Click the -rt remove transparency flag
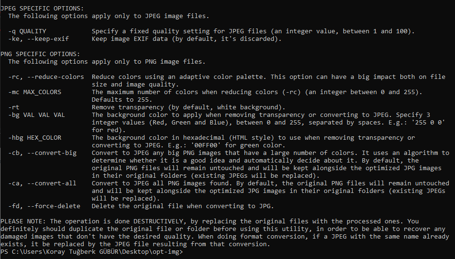Image resolution: width=455 pixels, height=259 pixels. tap(14, 107)
